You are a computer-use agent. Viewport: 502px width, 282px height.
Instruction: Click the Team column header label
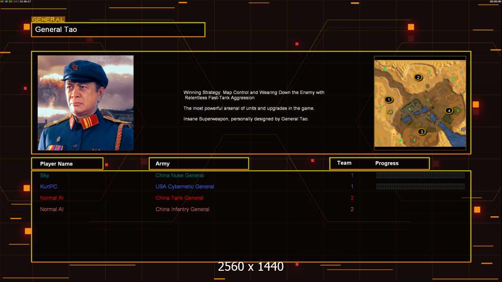pos(344,163)
